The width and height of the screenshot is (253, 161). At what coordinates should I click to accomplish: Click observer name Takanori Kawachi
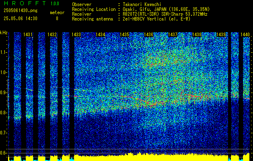pos(142,4)
